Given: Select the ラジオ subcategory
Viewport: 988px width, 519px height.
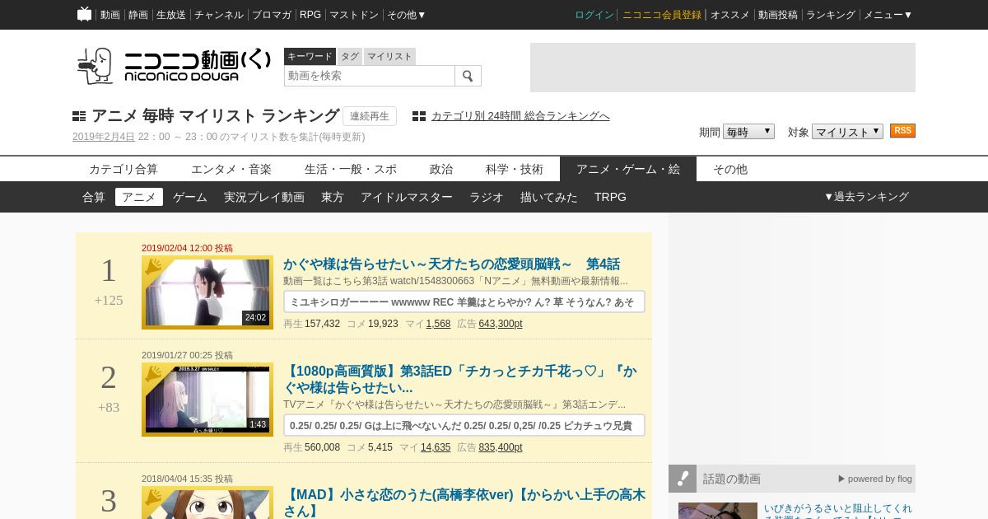Looking at the screenshot, I should coord(487,197).
